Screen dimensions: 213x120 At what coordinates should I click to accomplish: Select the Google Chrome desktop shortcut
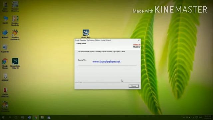tap(5, 63)
